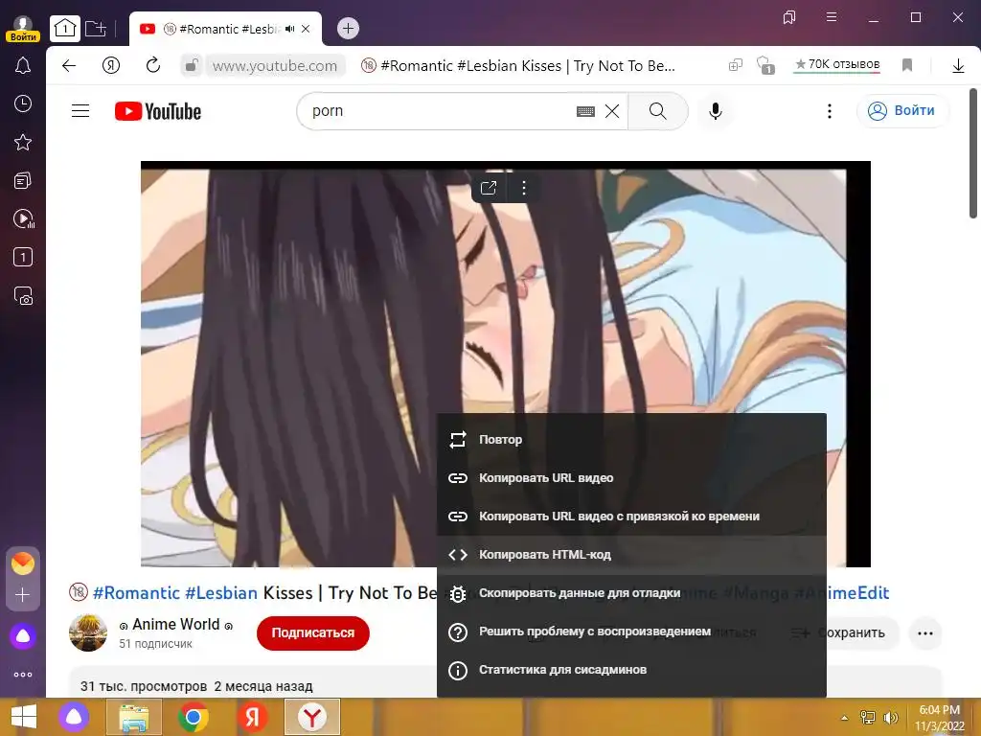Open the YouTube guide hamburger menu
Viewport: 981px width, 736px height.
pyautogui.click(x=80, y=111)
